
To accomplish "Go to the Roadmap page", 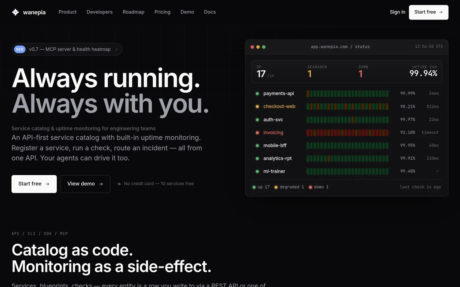I will pyautogui.click(x=133, y=12).
